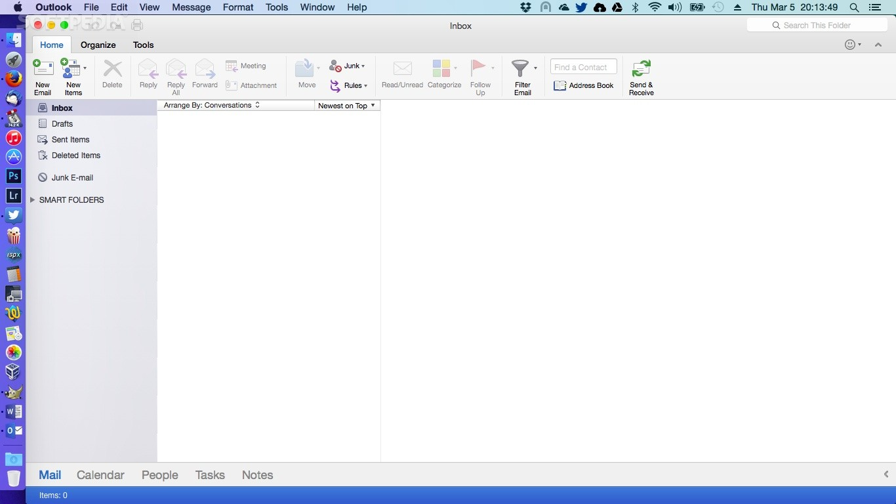Open the Address Book
This screenshot has height=504, width=896.
click(x=584, y=85)
